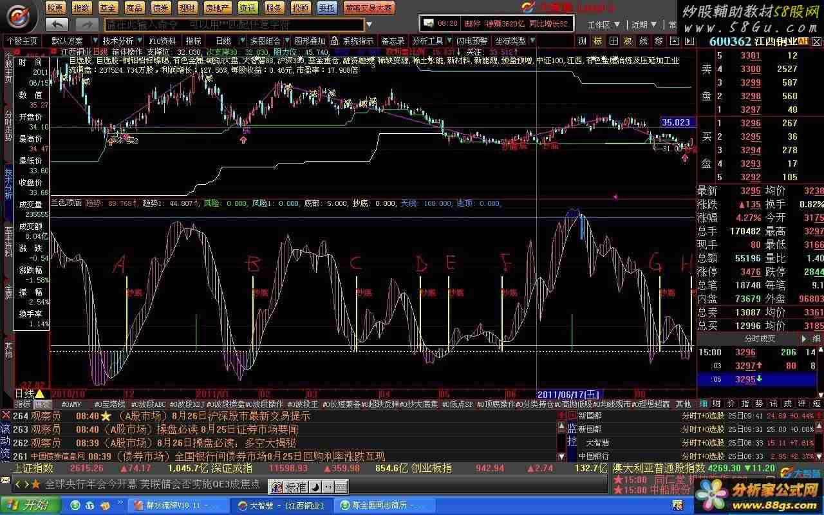Screen dimensions: 824x515
Task: Click the IME moon icon in language bar
Action: [316, 486]
